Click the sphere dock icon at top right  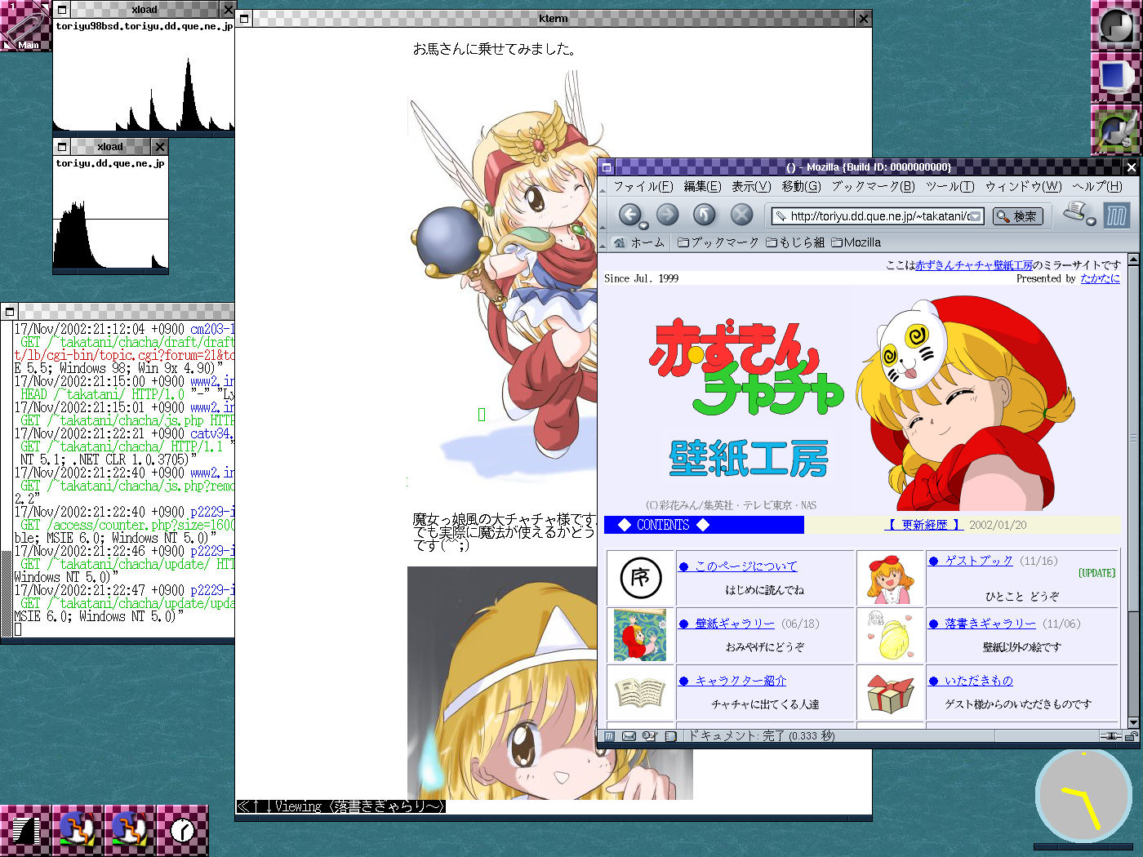pos(1116,26)
